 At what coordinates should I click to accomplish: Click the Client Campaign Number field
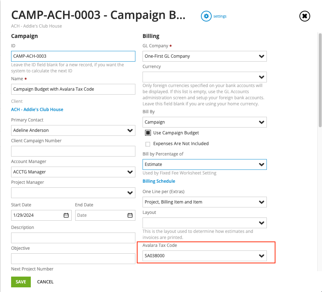[x=73, y=151]
